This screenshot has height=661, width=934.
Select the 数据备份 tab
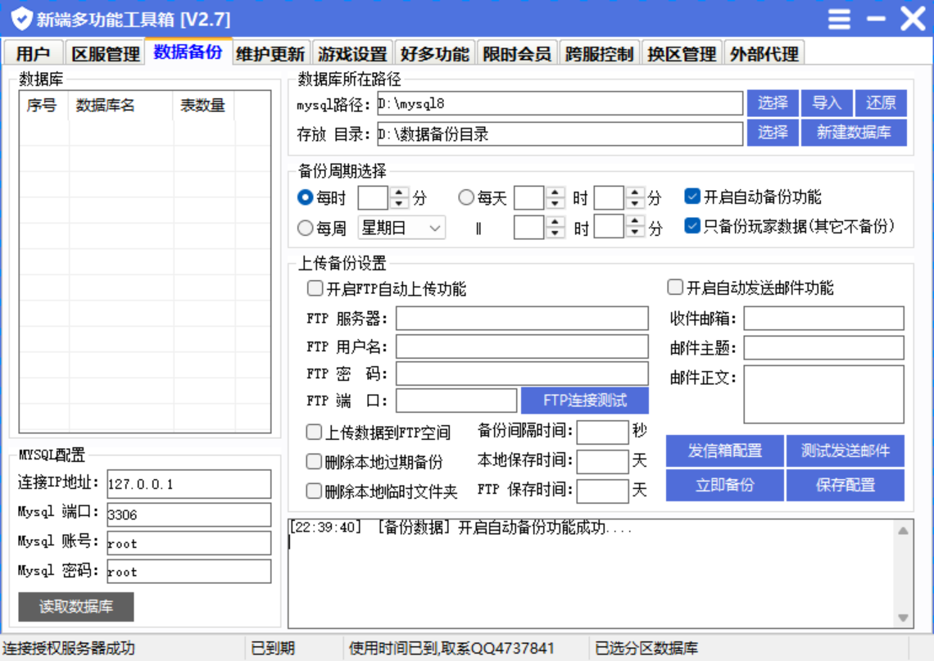[x=188, y=52]
